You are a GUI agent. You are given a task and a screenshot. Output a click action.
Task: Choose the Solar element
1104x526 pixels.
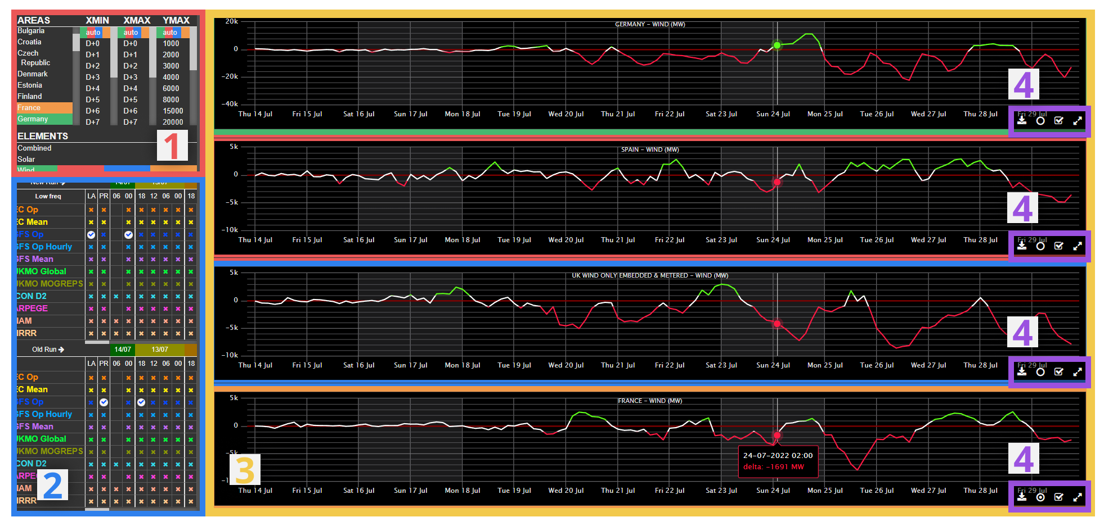[x=26, y=159]
